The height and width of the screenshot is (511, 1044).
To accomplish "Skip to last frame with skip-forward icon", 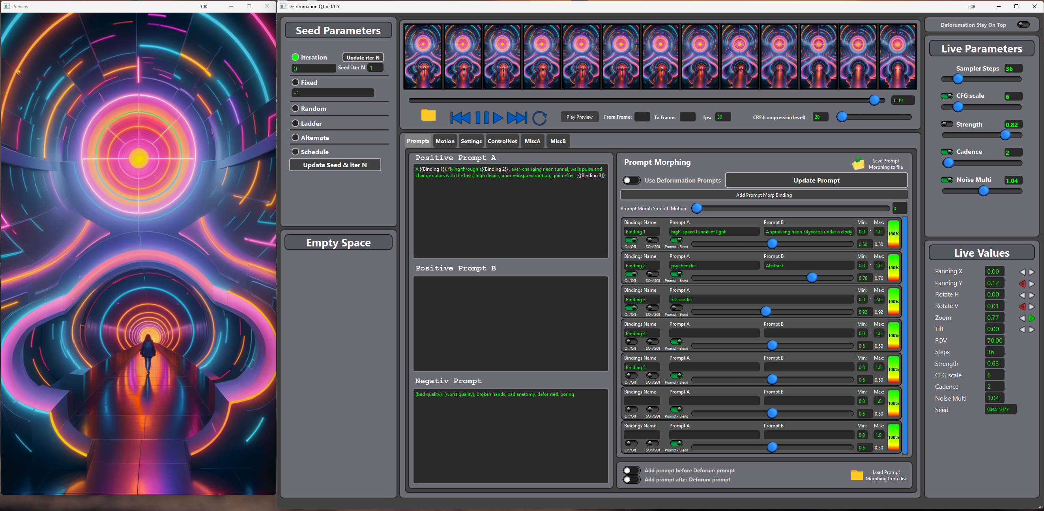I will coord(517,118).
